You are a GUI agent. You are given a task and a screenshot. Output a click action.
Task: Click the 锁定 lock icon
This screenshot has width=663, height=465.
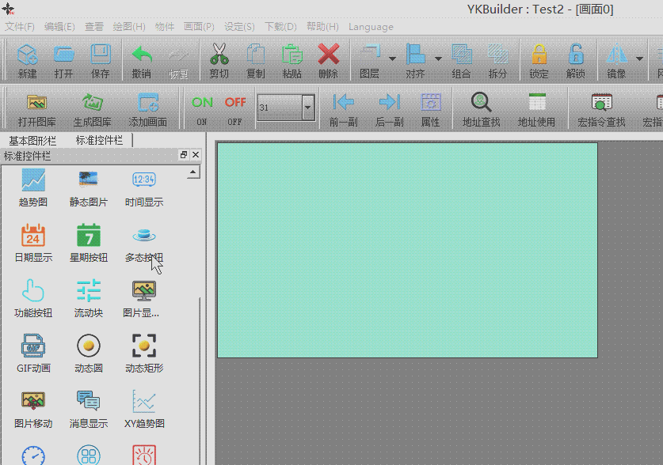coord(539,60)
